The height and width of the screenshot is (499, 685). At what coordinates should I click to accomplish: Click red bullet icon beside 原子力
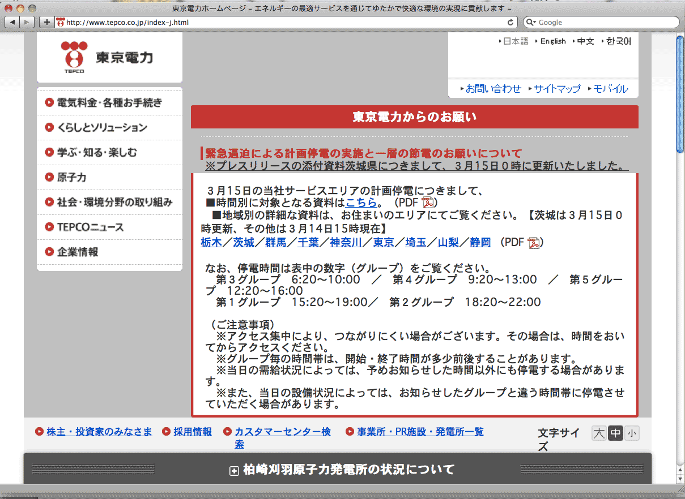(x=49, y=177)
